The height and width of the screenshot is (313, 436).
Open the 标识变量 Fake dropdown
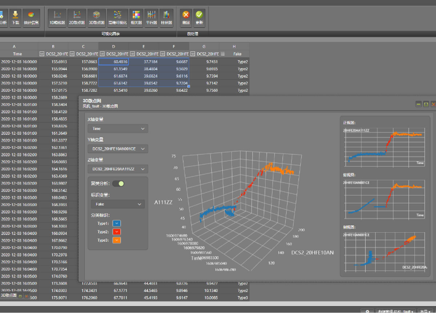point(118,204)
